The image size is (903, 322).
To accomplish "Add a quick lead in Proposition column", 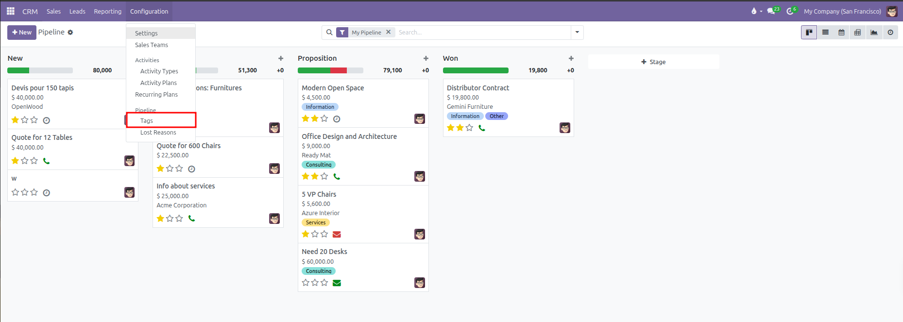I will coord(426,58).
